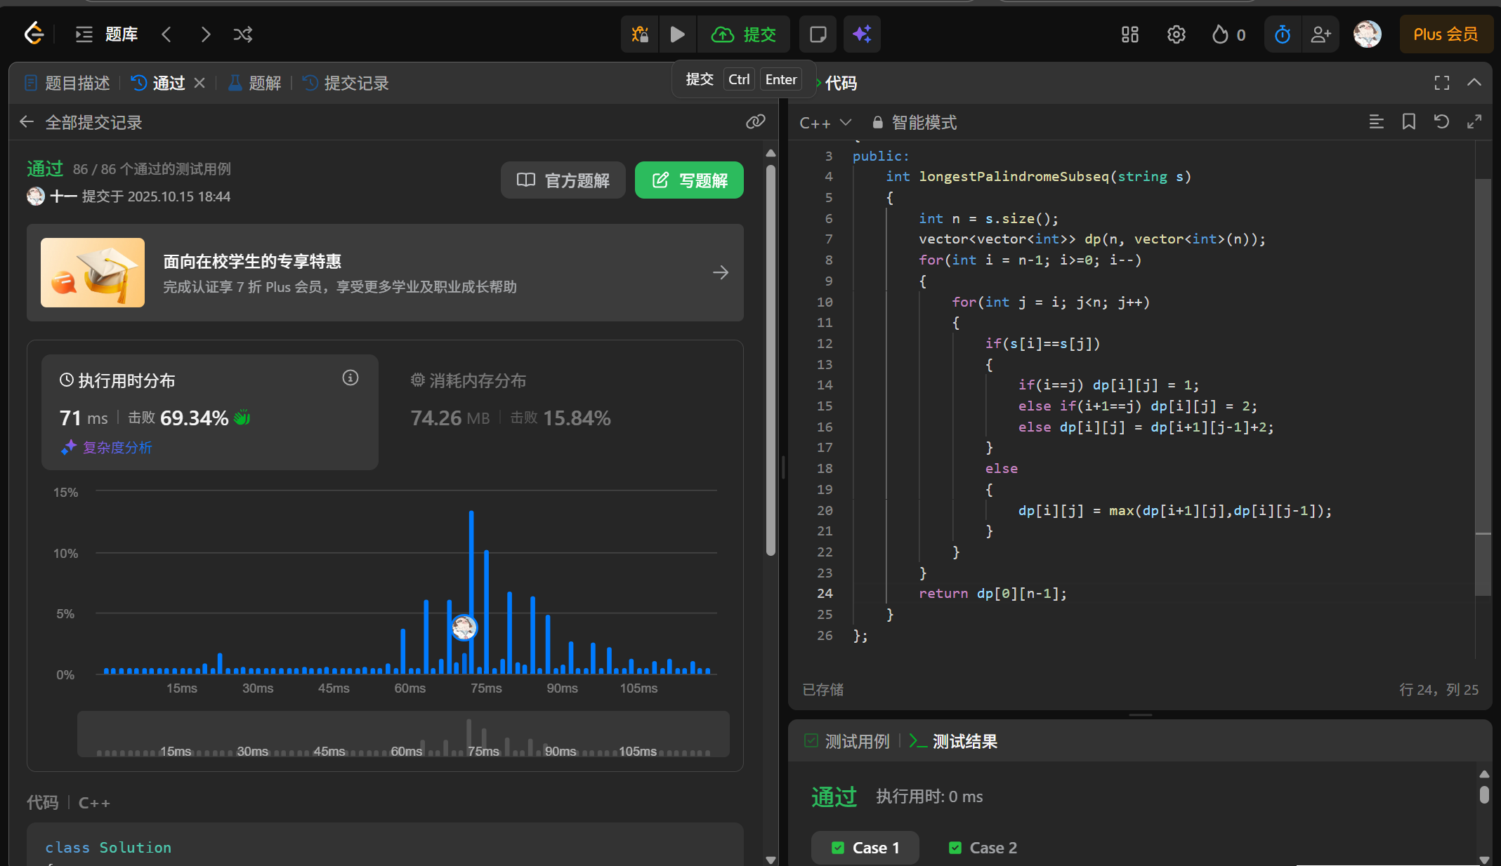Viewport: 1501px width, 866px height.
Task: Open the layout grid icon
Action: pos(1129,34)
